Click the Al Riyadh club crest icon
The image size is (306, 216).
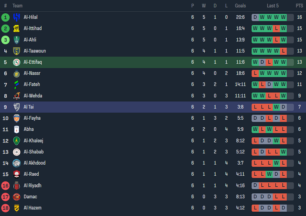(16, 185)
